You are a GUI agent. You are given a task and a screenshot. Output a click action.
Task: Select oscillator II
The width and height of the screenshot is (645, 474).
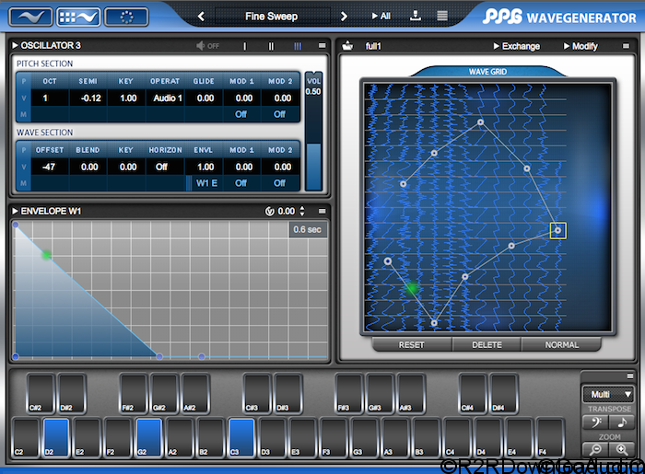pos(271,46)
